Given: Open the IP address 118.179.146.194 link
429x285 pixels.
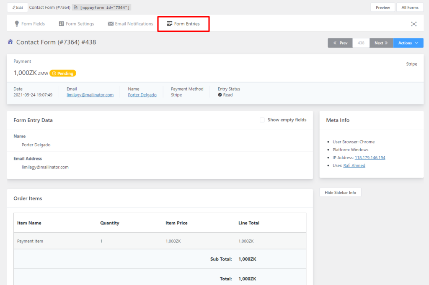Looking at the screenshot, I should click(370, 158).
